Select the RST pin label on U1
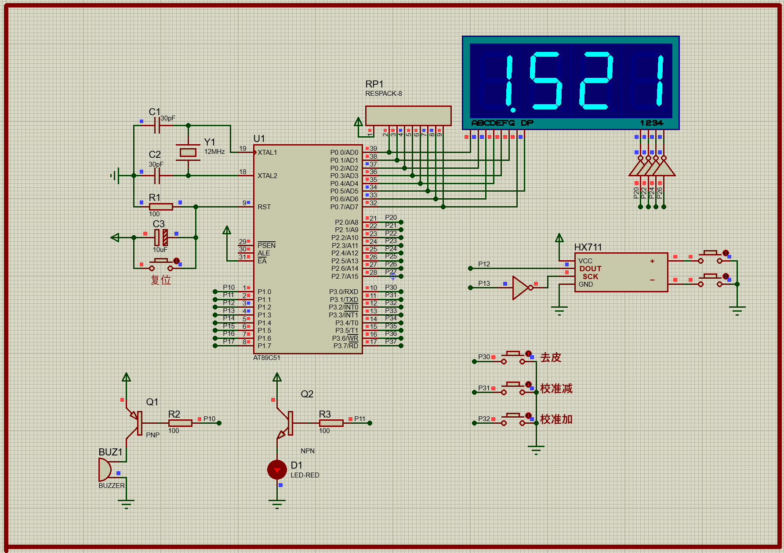 tap(264, 207)
